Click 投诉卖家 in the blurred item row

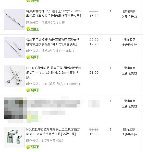[129, 101]
